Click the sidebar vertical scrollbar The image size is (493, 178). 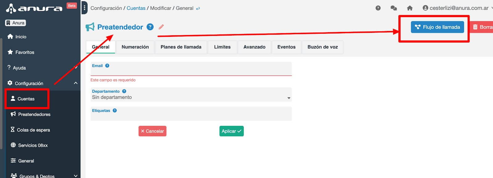1,94
